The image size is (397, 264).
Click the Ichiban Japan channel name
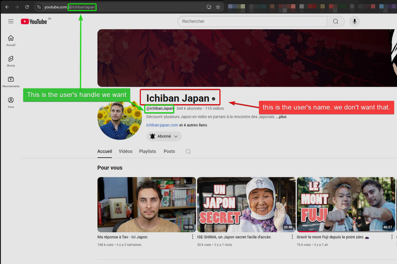coord(178,98)
